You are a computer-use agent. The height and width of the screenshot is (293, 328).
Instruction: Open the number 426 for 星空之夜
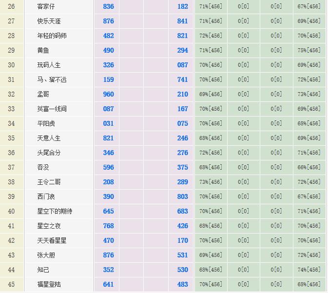click(182, 226)
